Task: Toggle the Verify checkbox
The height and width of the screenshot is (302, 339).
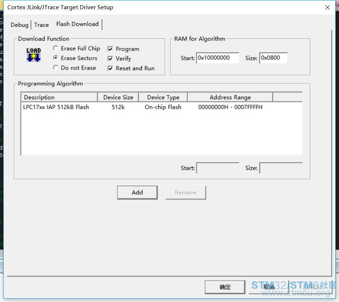Action: [x=110, y=59]
